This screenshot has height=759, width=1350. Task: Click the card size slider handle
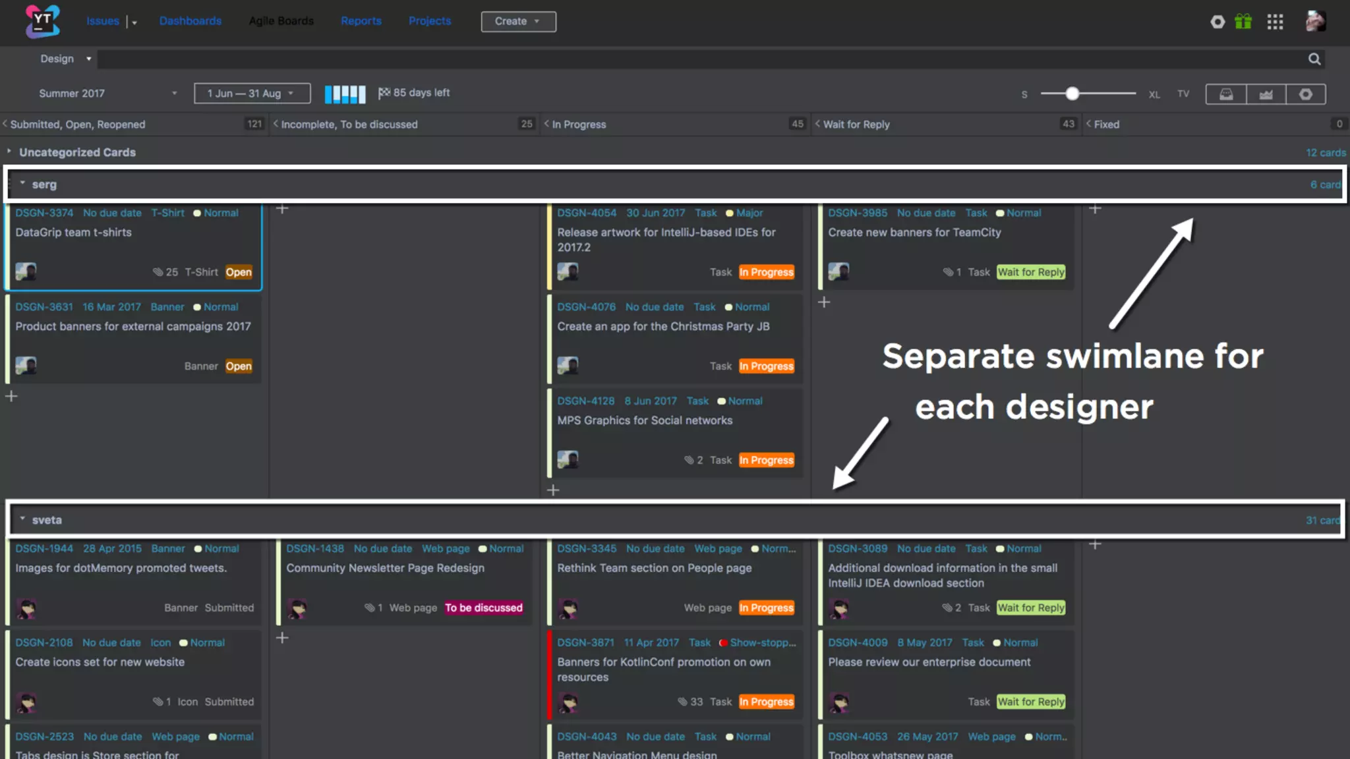1072,94
